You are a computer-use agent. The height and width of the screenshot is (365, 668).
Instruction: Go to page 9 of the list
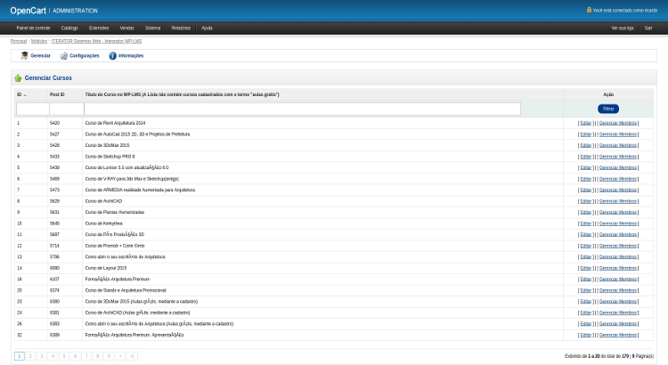pos(109,356)
